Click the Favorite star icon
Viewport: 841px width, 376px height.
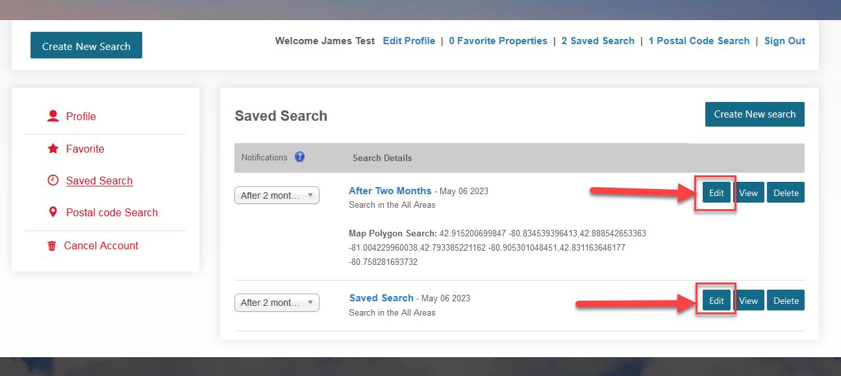(53, 149)
